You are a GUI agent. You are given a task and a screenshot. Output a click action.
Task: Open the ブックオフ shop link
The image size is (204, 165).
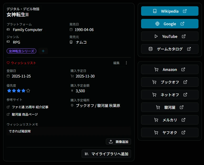[x=170, y=82]
